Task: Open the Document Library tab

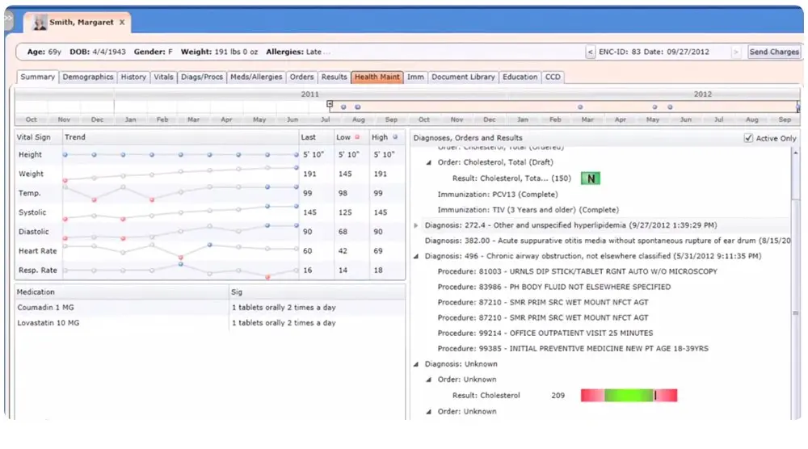Action: pos(462,78)
